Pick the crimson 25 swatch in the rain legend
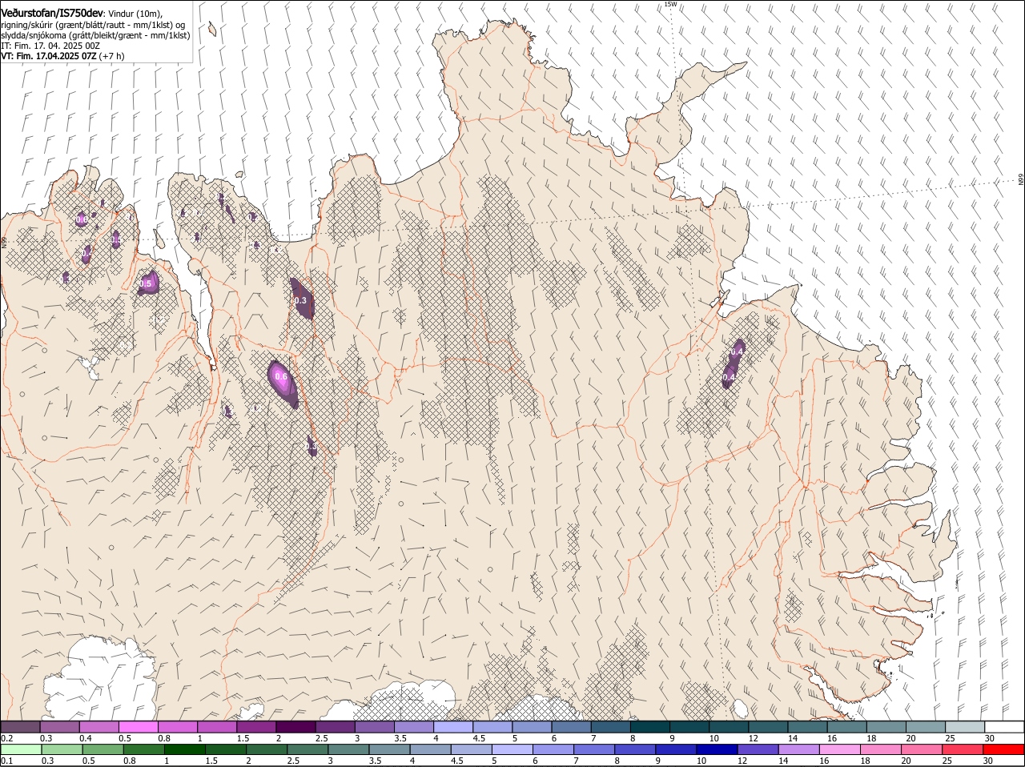 point(962,749)
